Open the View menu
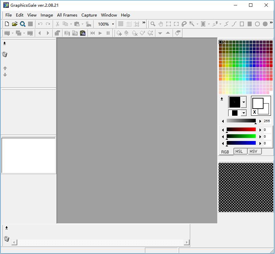275x254 pixels. [32, 15]
